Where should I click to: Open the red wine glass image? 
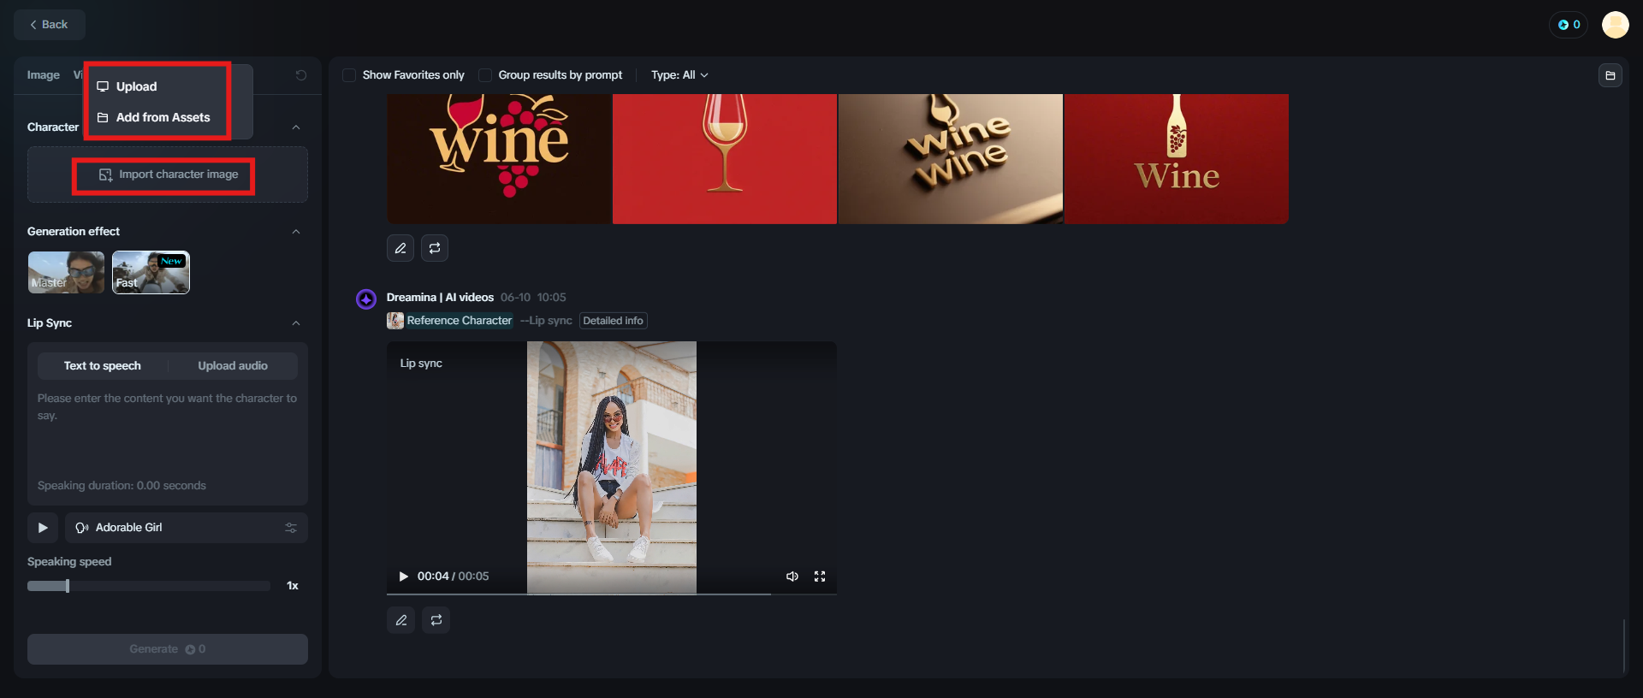pyautogui.click(x=725, y=159)
